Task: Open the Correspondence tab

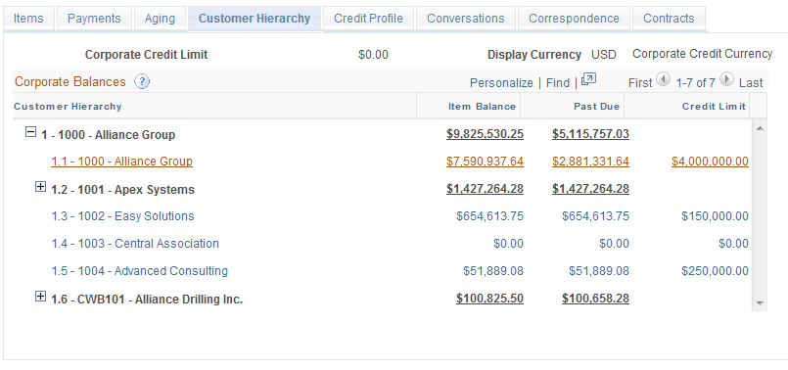Action: tap(574, 19)
